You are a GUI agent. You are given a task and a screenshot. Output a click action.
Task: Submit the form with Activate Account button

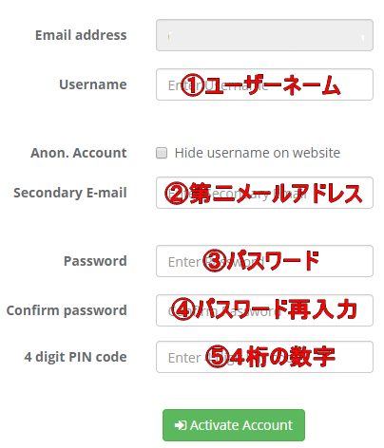coord(234,425)
